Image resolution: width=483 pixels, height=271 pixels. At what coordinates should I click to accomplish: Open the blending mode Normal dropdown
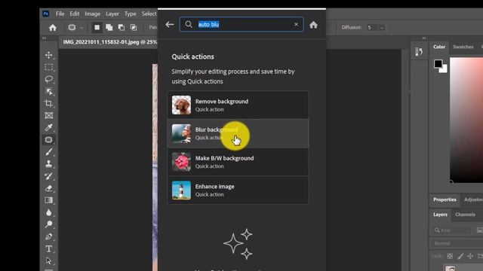[457, 243]
